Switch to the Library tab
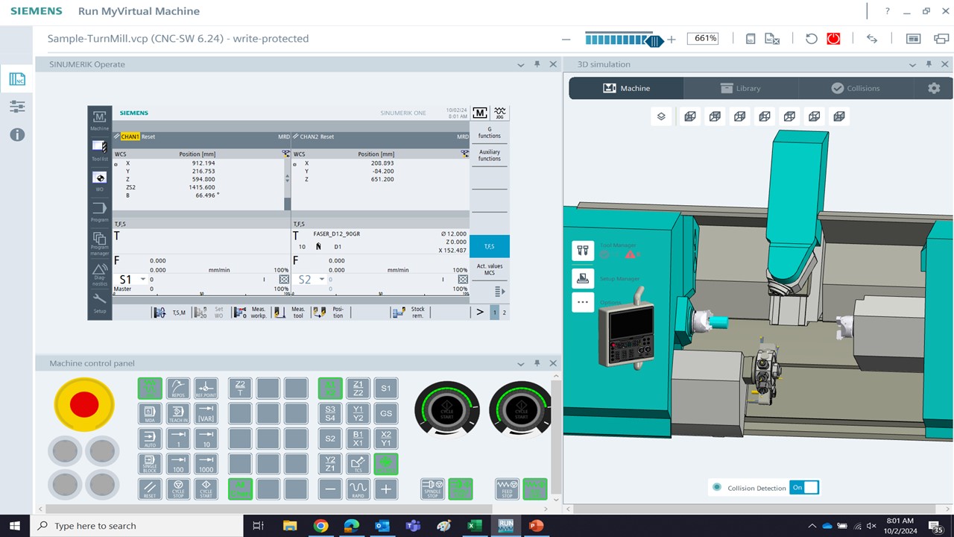954x537 pixels. [x=740, y=88]
